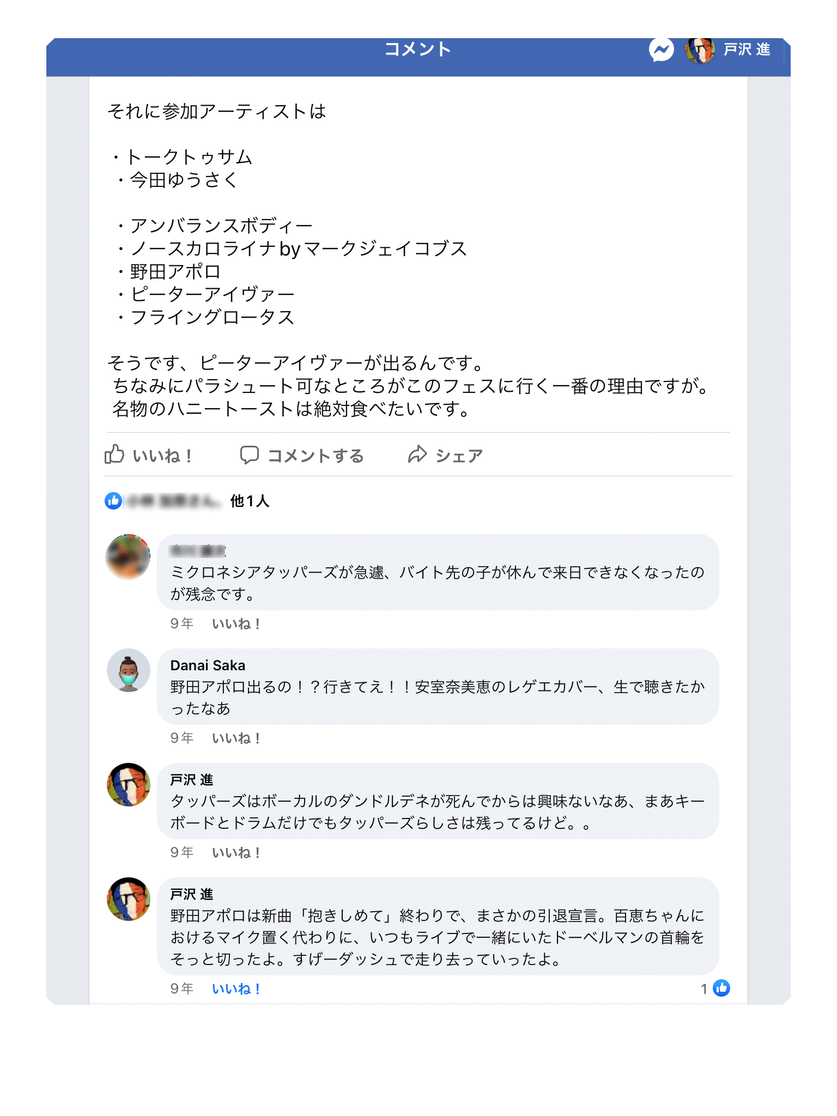
Task: Like Danai Saka's comment
Action: pos(236,738)
